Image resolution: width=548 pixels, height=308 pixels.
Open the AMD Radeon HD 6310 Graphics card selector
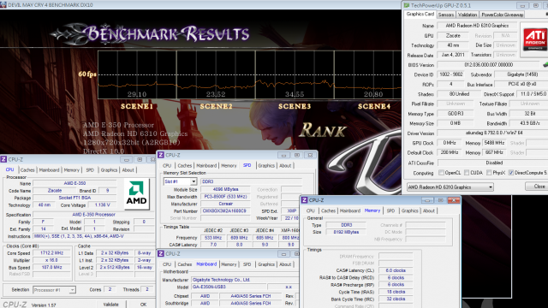(x=450, y=187)
